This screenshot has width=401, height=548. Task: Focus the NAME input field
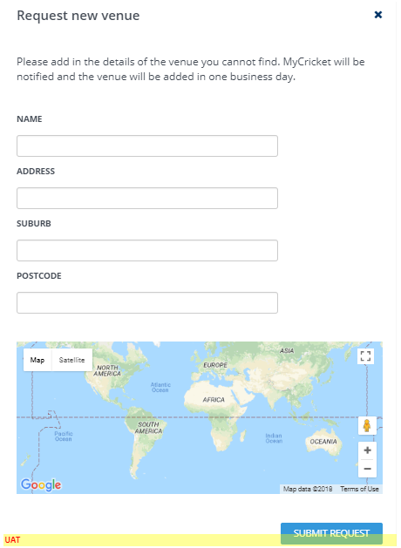(147, 145)
